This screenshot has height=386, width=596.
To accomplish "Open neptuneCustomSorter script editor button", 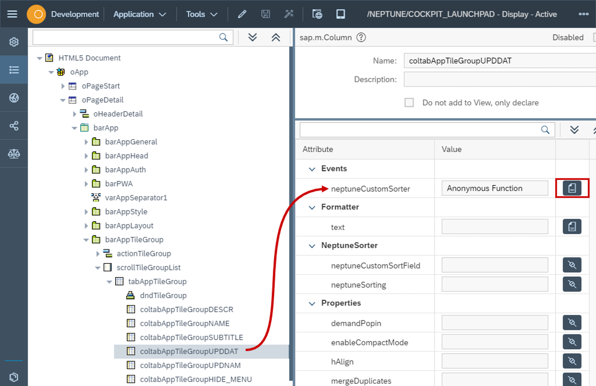I will coord(572,188).
